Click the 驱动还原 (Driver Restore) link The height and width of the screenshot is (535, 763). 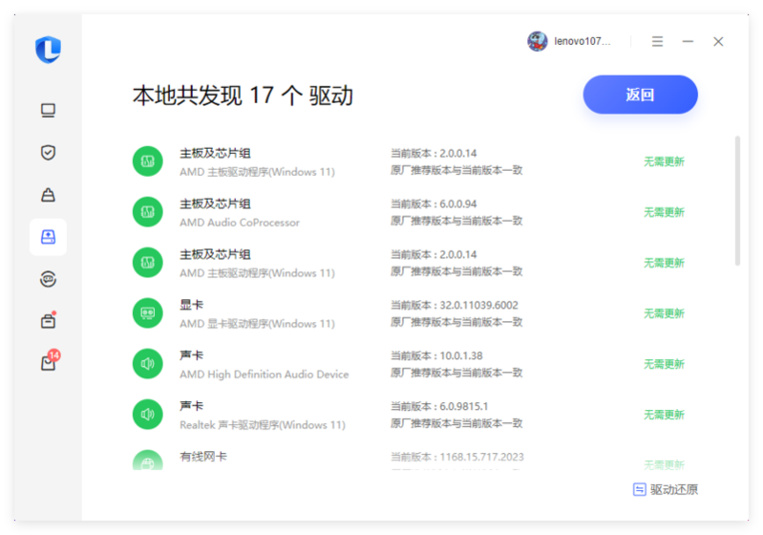click(x=666, y=489)
